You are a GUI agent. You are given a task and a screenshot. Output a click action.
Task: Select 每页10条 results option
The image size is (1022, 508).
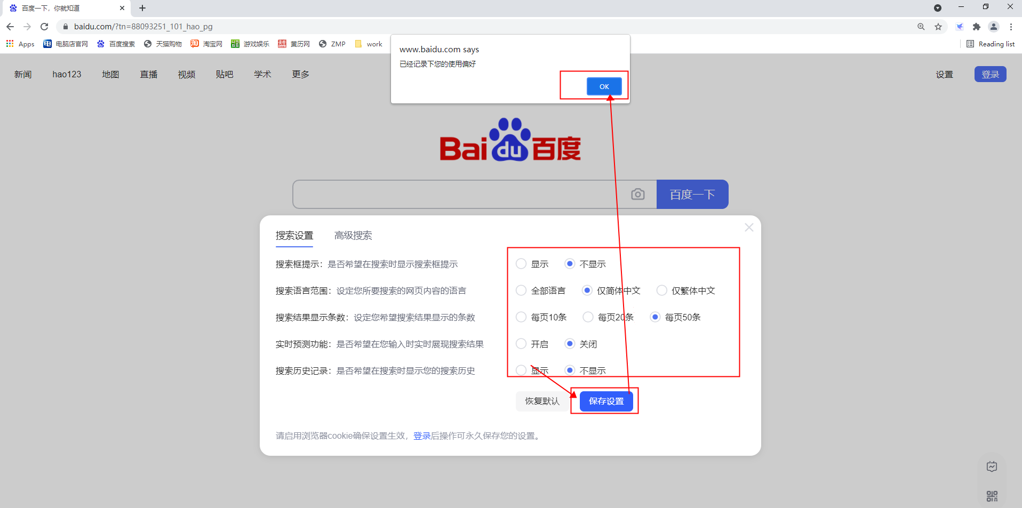[521, 317]
